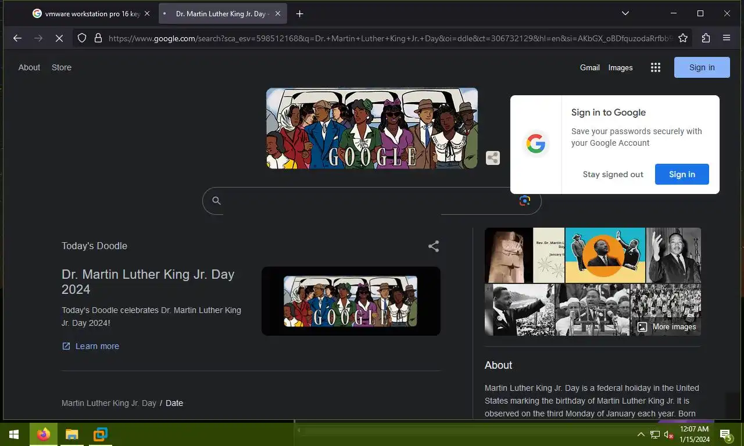The image size is (744, 446).
Task: Open the Google apps grid icon
Action: pos(656,67)
